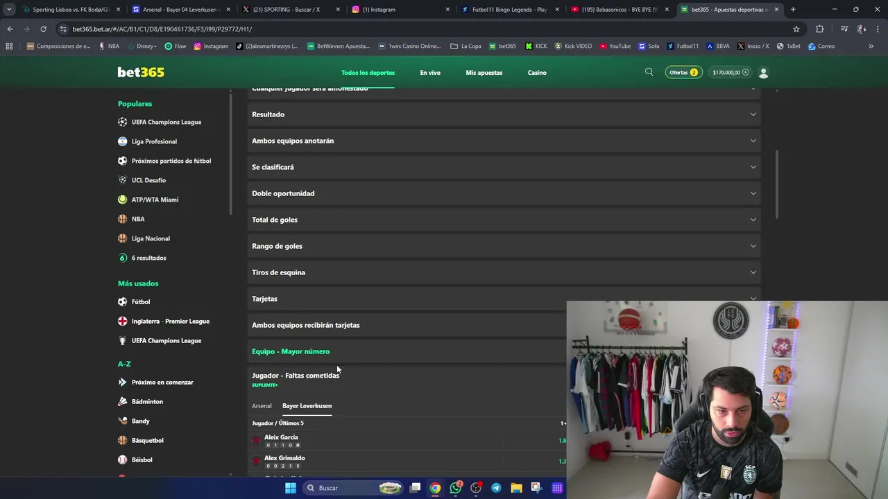Expand Tiros de esquina market

pyautogui.click(x=504, y=272)
